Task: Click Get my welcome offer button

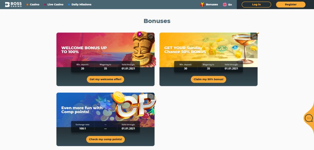Action: (x=106, y=79)
